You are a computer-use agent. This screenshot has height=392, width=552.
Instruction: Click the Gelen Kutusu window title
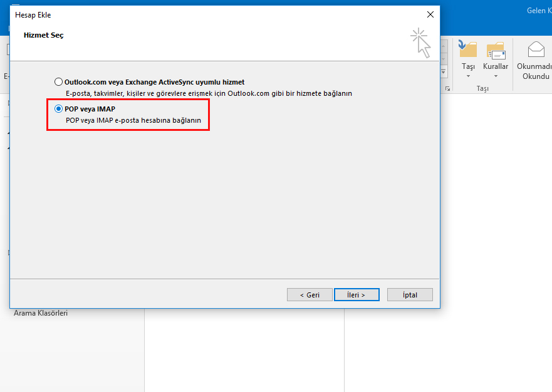coord(538,11)
